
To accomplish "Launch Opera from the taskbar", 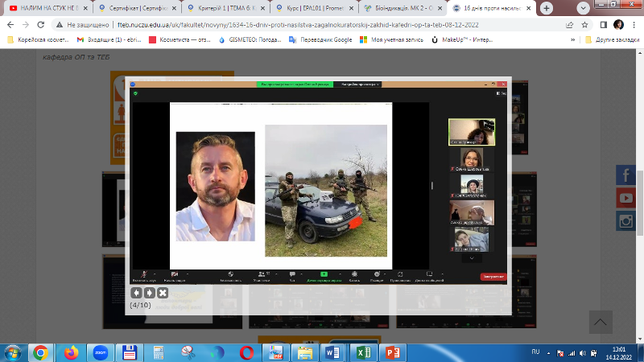I will coord(246,353).
